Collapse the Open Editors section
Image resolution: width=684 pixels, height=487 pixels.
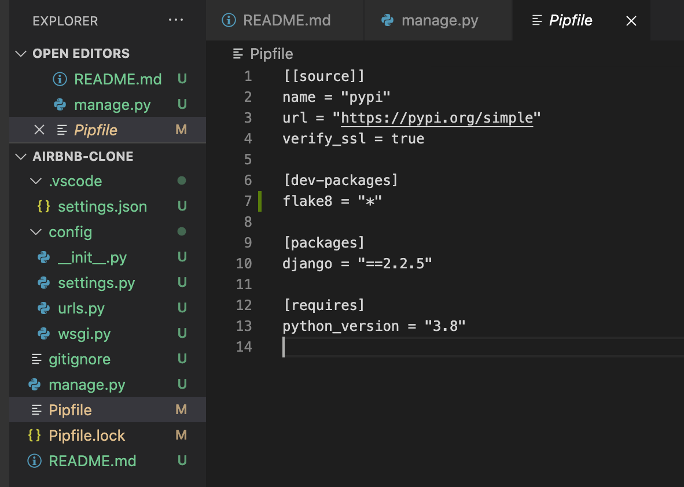coord(20,53)
